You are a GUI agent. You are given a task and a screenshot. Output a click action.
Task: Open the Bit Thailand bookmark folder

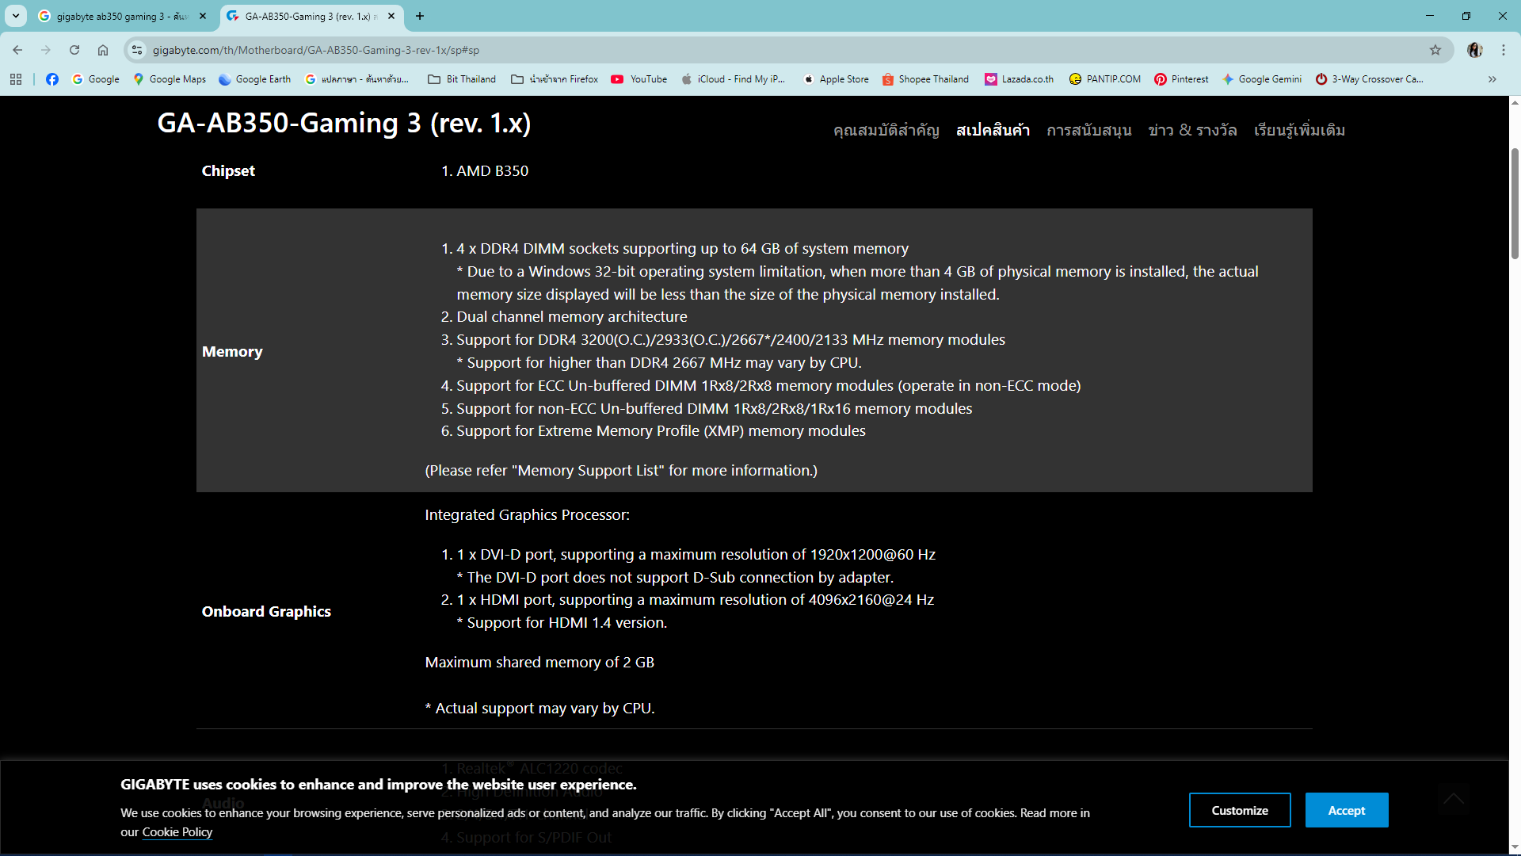click(462, 79)
